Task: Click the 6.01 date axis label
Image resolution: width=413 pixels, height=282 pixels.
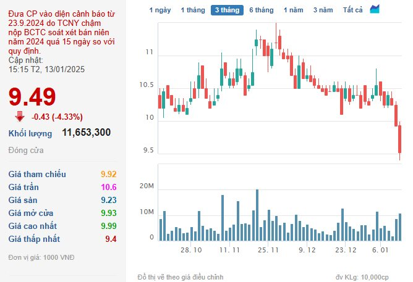Action: pos(380,250)
